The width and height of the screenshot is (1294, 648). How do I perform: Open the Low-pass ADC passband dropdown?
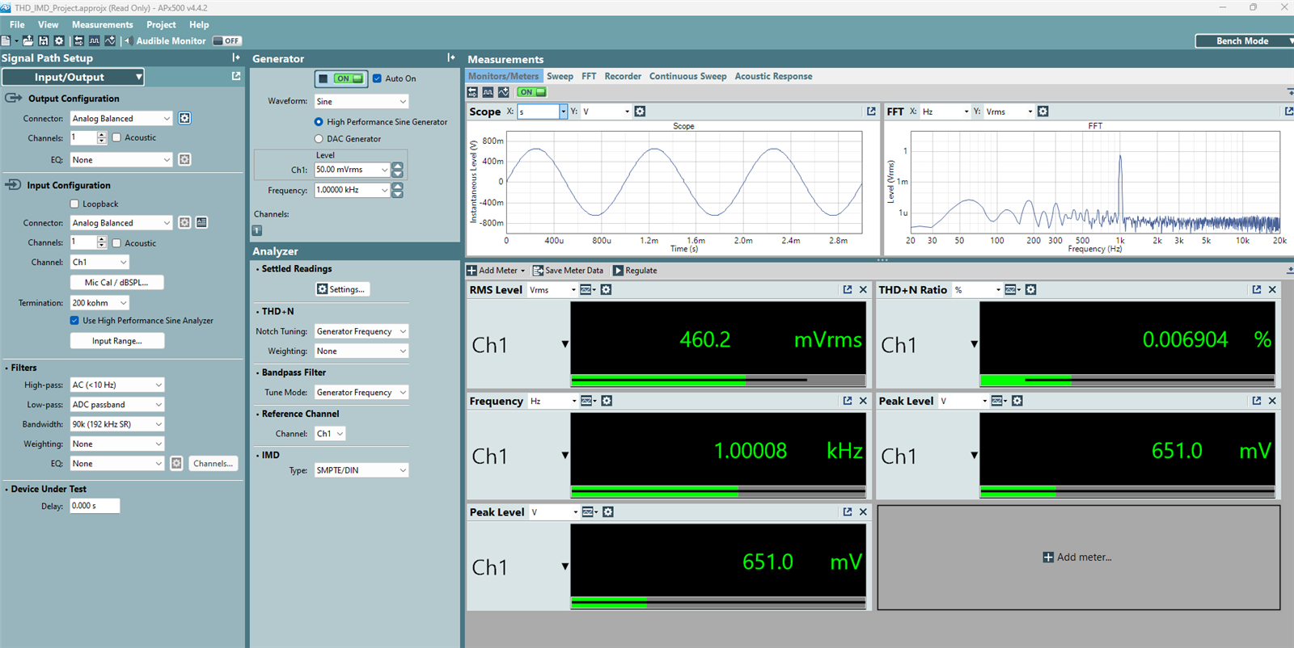click(117, 404)
